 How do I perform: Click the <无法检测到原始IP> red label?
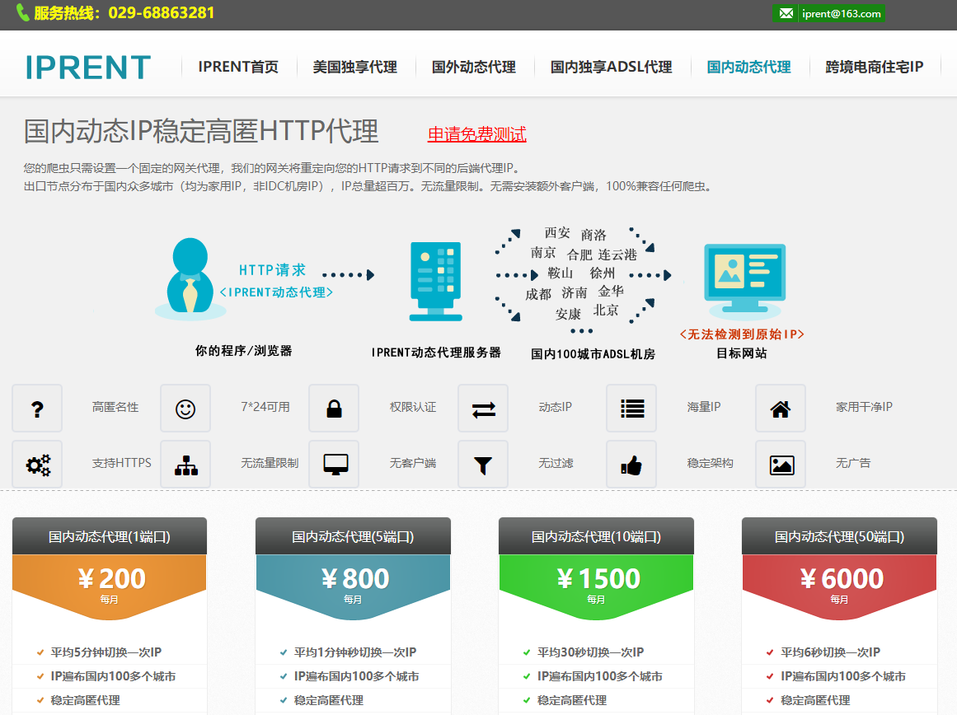[742, 334]
